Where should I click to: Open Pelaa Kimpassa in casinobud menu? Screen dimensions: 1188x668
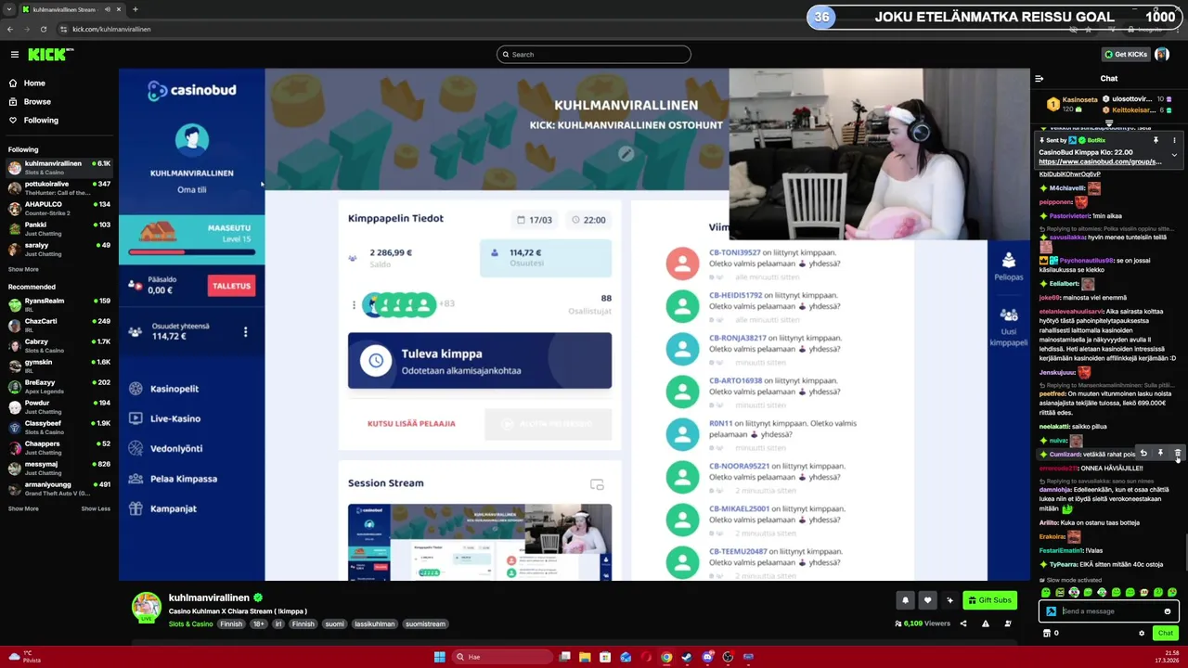click(183, 479)
